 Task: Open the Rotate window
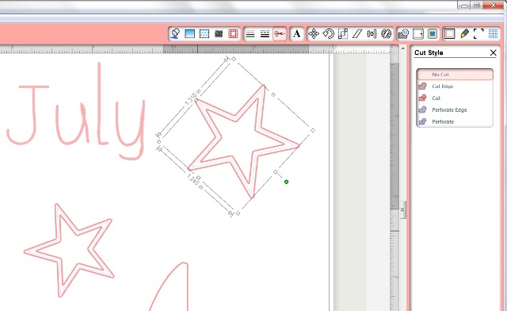pyautogui.click(x=328, y=33)
